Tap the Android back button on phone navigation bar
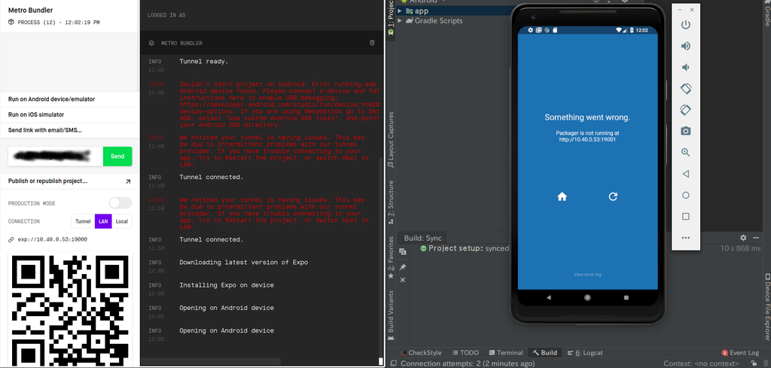Screen dimensions: 771x368 tap(549, 297)
